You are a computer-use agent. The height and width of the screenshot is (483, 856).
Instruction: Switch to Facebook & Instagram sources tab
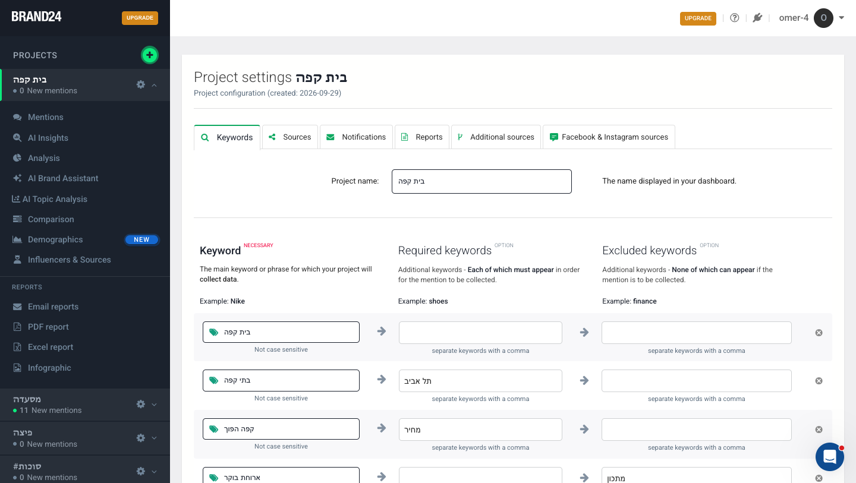tap(609, 137)
